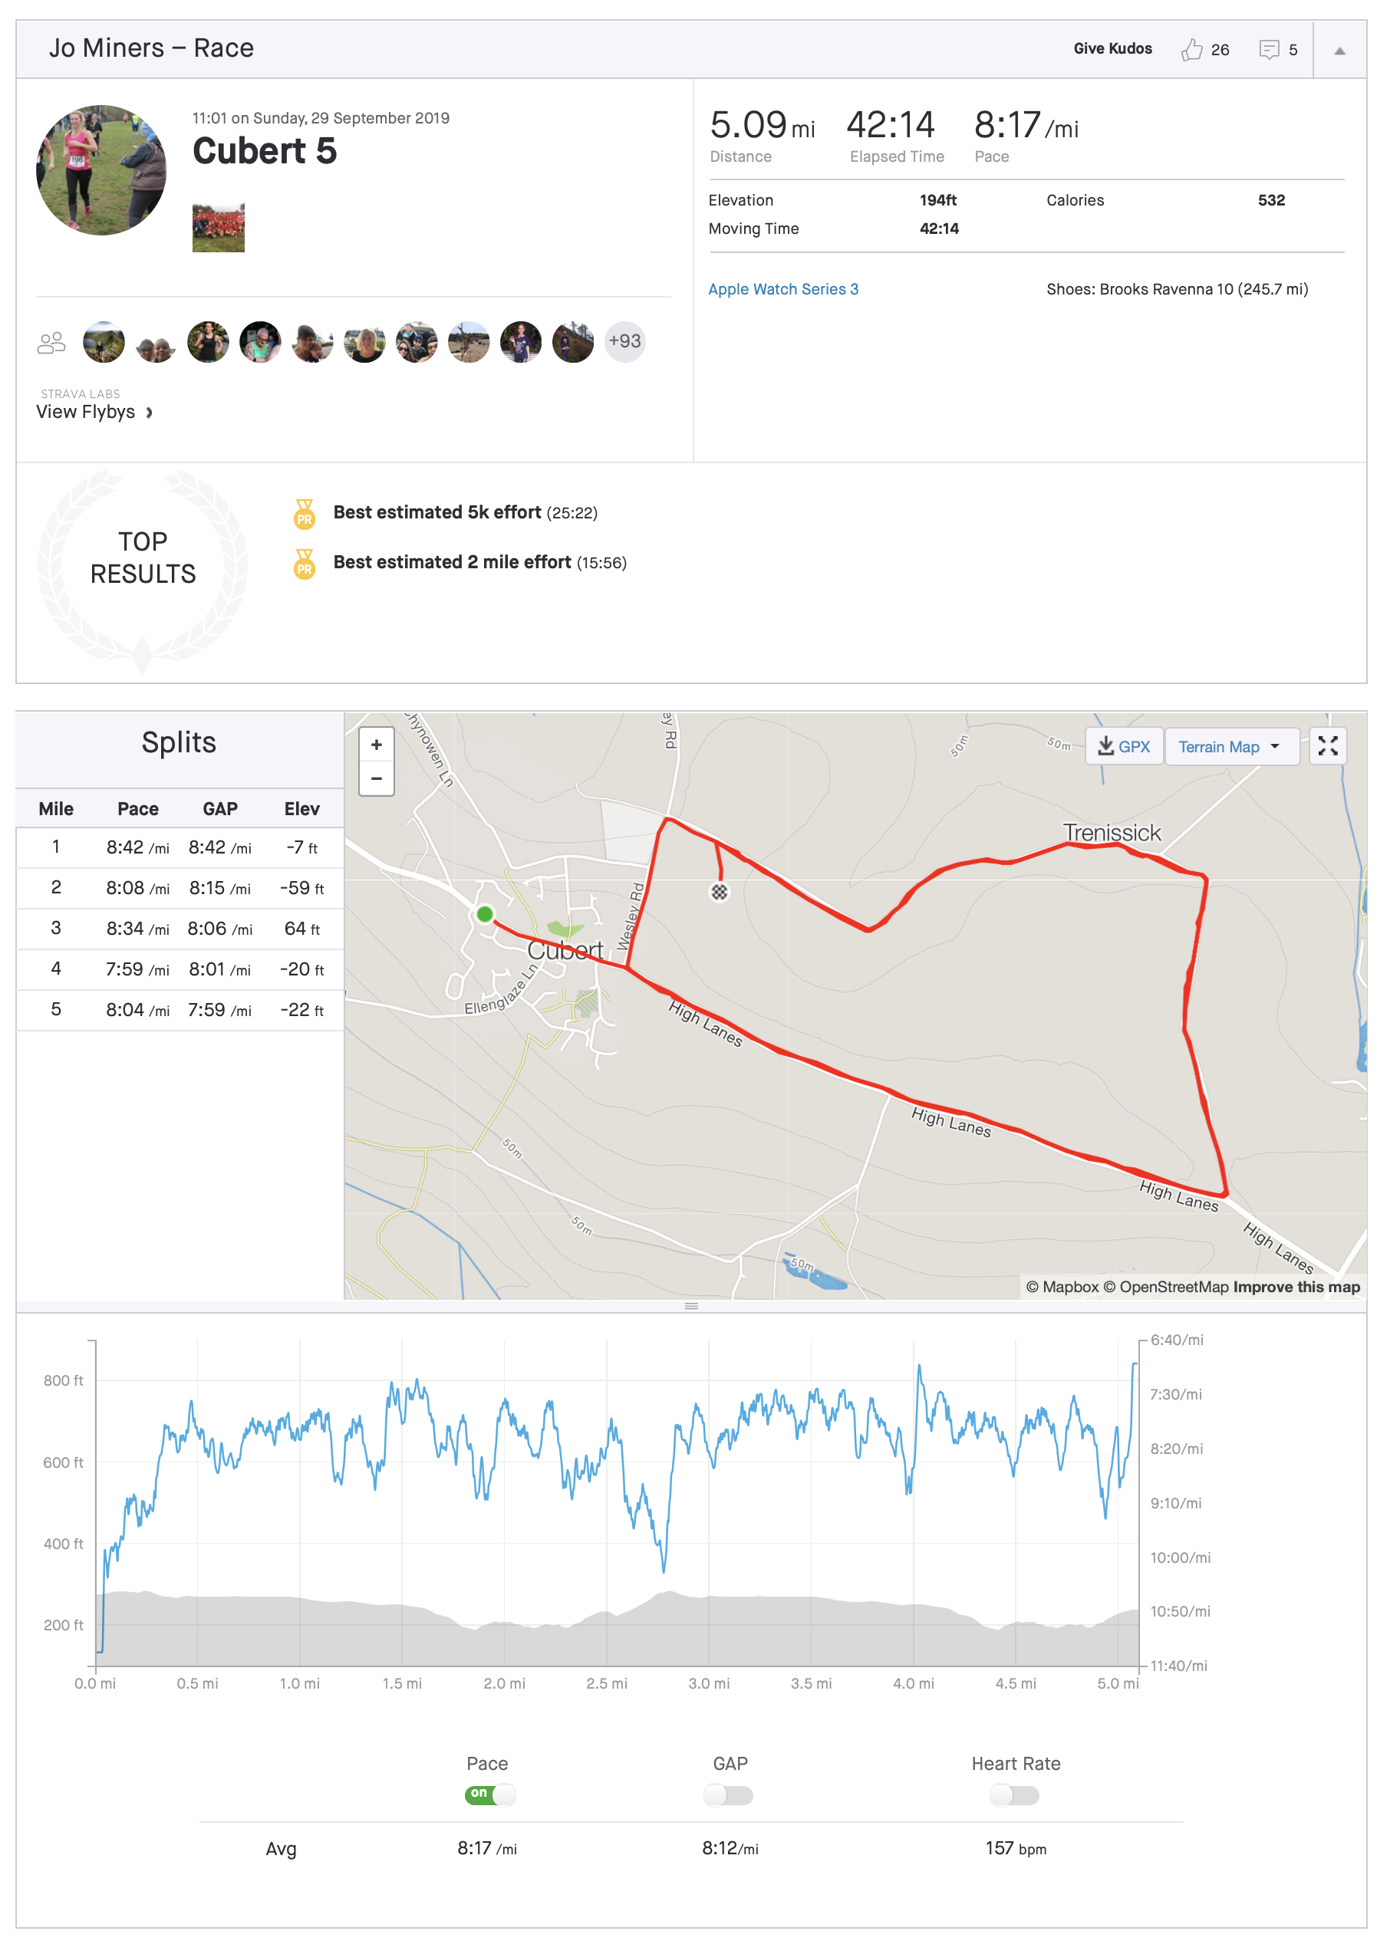Select mile 3 split row
The width and height of the screenshot is (1390, 1954).
[x=180, y=928]
